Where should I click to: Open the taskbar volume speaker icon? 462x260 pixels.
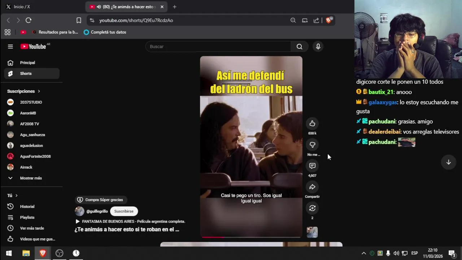(396, 253)
